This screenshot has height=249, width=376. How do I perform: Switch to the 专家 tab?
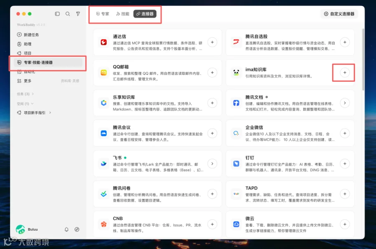tap(103, 14)
